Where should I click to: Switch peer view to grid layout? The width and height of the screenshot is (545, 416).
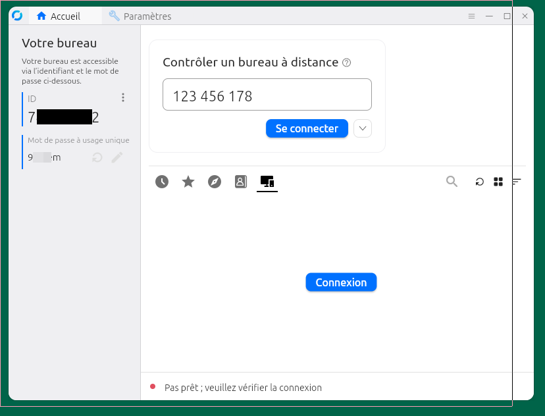498,182
